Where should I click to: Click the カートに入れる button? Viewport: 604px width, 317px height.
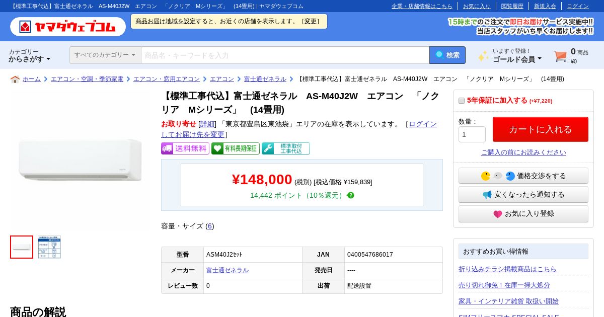(541, 129)
